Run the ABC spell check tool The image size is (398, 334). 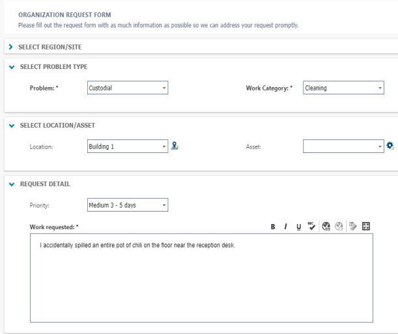[x=311, y=226]
